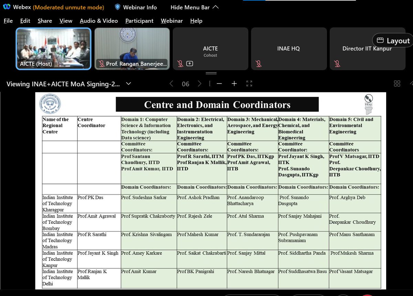Click muted mic icon on Director IIT Kanpur tile

click(337, 64)
